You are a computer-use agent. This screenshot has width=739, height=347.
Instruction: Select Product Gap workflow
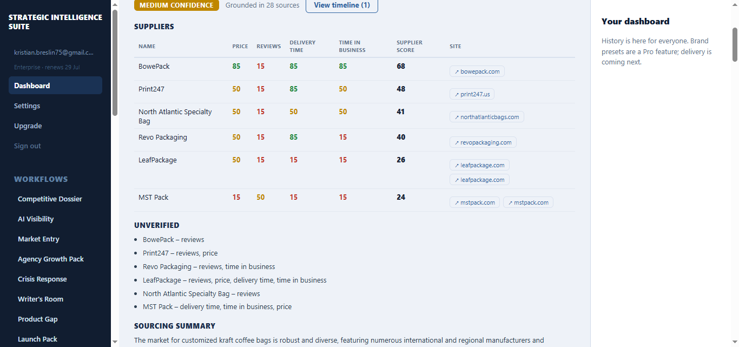click(38, 319)
